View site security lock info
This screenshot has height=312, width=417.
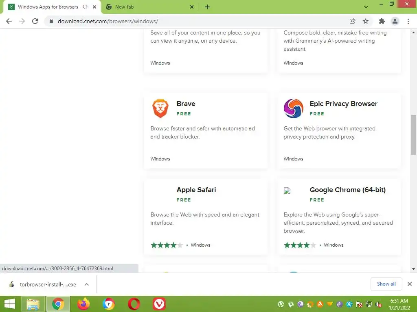pos(51,21)
